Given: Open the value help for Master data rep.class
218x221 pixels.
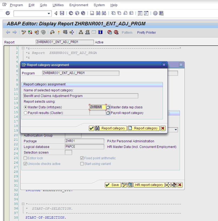Looking at the screenshot, I should (108, 107).
